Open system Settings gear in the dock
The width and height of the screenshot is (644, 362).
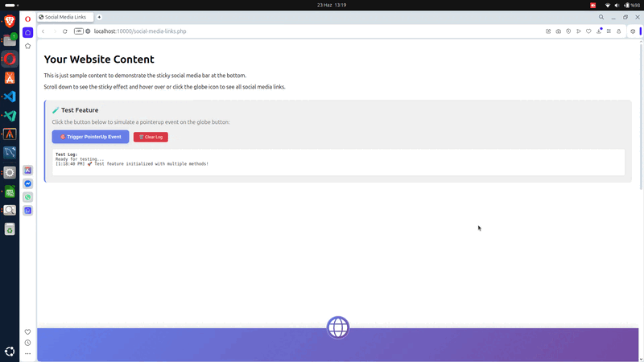[x=10, y=172]
